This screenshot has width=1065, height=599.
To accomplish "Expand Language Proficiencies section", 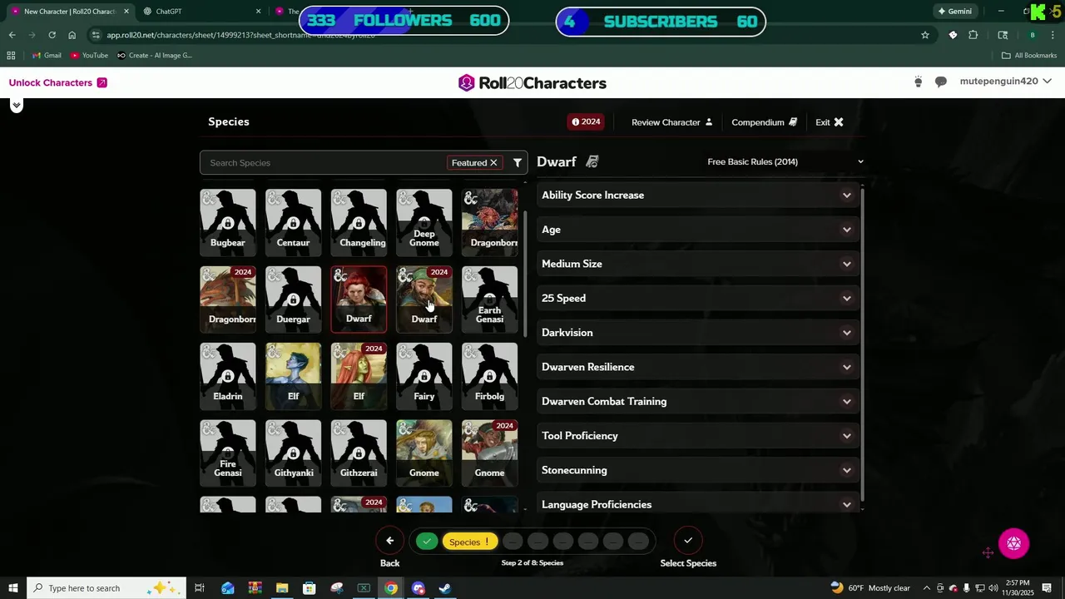I will (698, 504).
